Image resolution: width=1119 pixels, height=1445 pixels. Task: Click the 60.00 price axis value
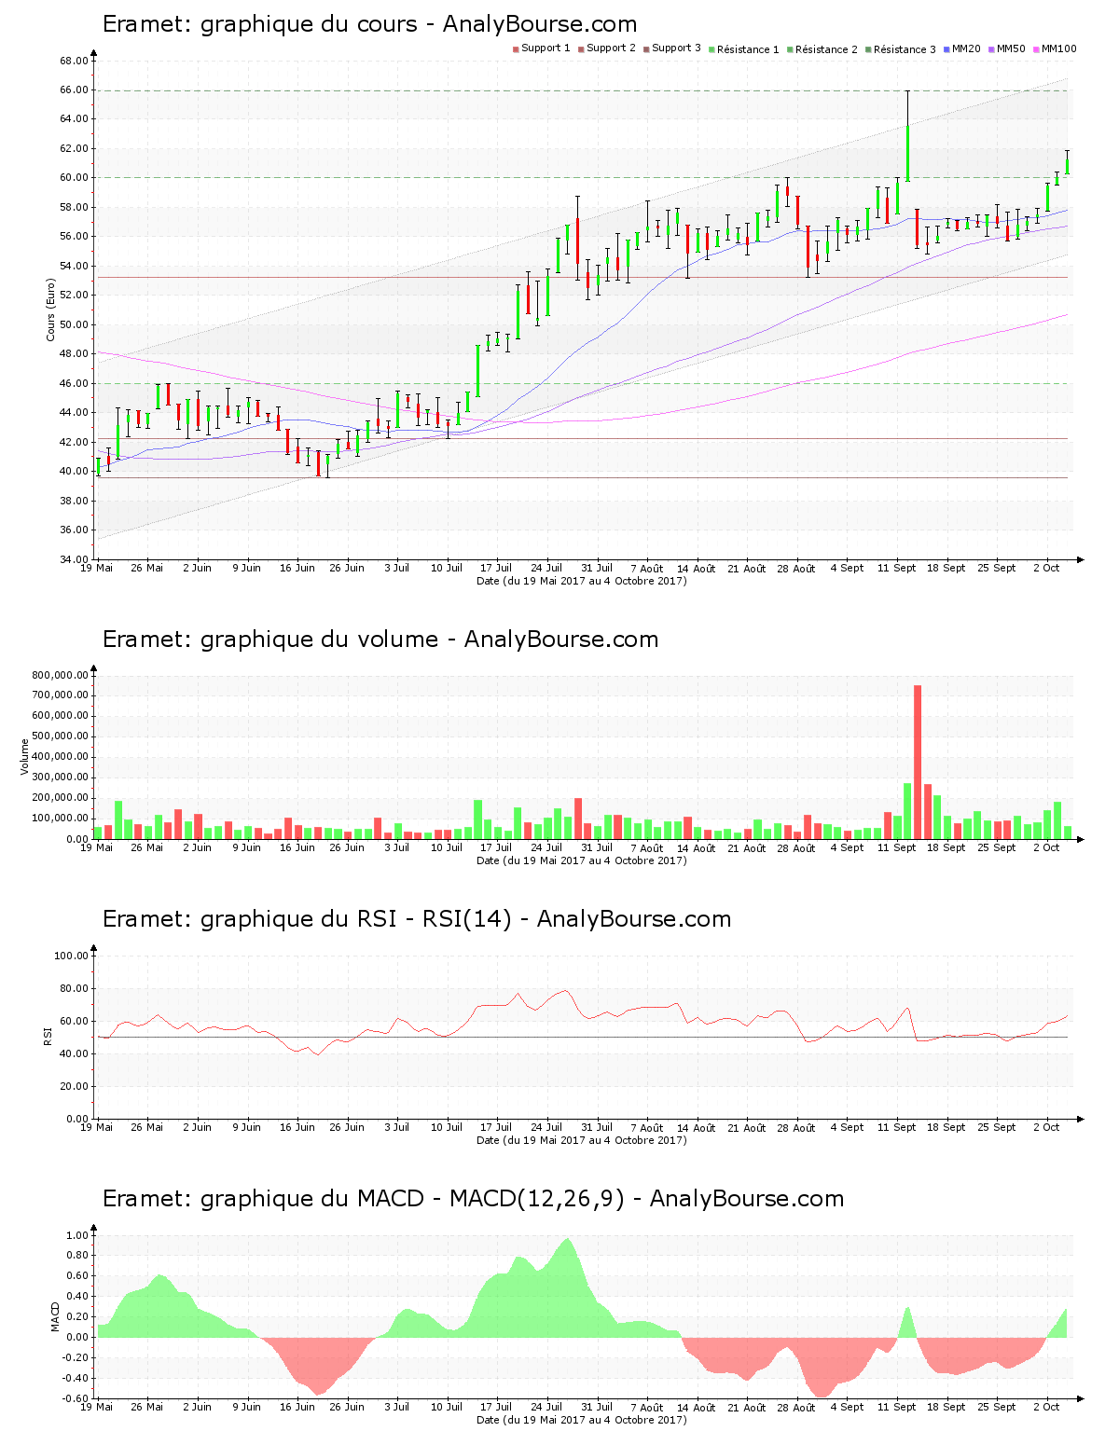pos(74,177)
